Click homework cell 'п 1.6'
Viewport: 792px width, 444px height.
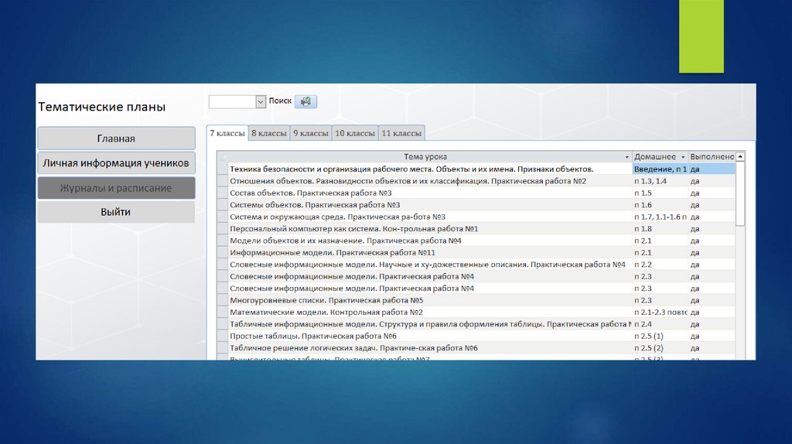(x=661, y=205)
